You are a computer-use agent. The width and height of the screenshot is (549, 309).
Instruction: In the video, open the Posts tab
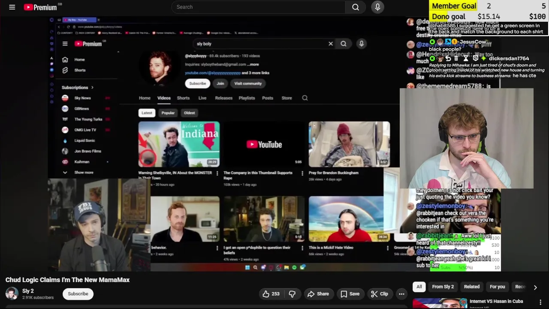click(x=268, y=98)
